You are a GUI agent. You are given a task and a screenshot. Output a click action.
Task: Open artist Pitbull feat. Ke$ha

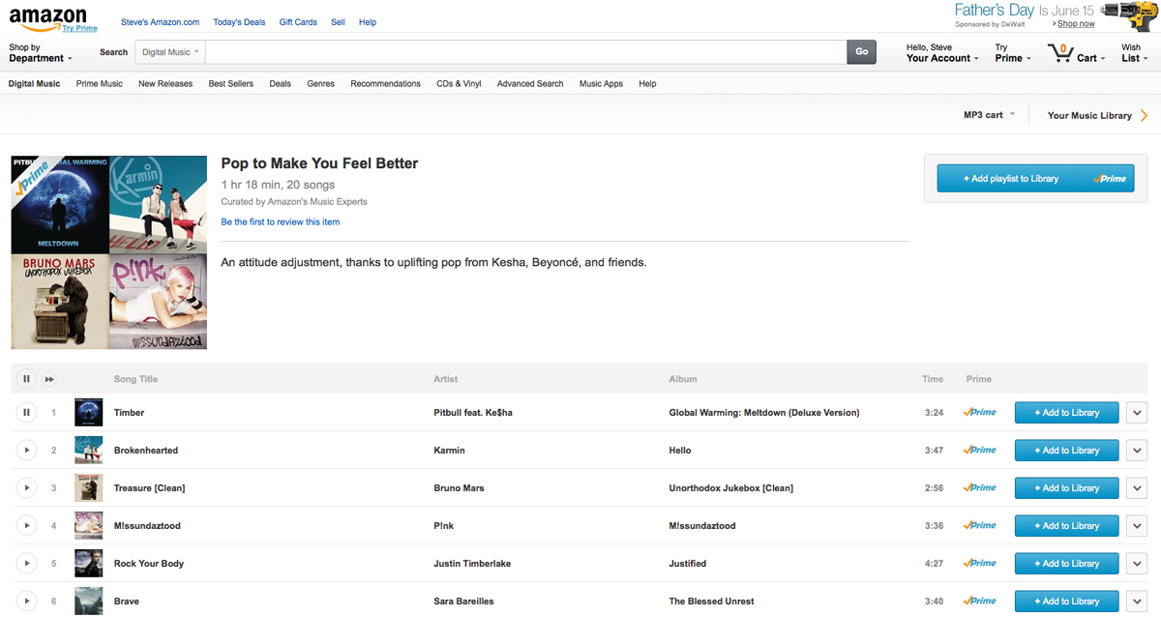click(473, 413)
